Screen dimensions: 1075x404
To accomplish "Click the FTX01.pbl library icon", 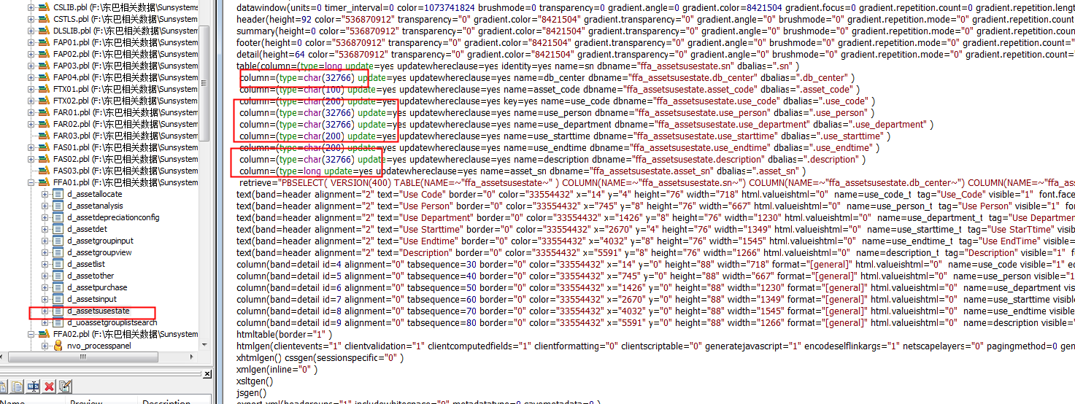I will (45, 88).
